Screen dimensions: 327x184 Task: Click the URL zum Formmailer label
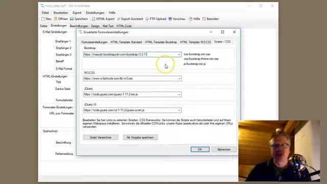pyautogui.click(x=61, y=113)
